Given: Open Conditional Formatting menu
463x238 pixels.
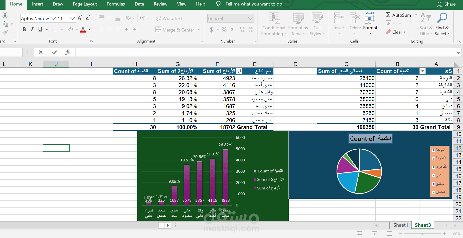Looking at the screenshot, I should pos(274,24).
